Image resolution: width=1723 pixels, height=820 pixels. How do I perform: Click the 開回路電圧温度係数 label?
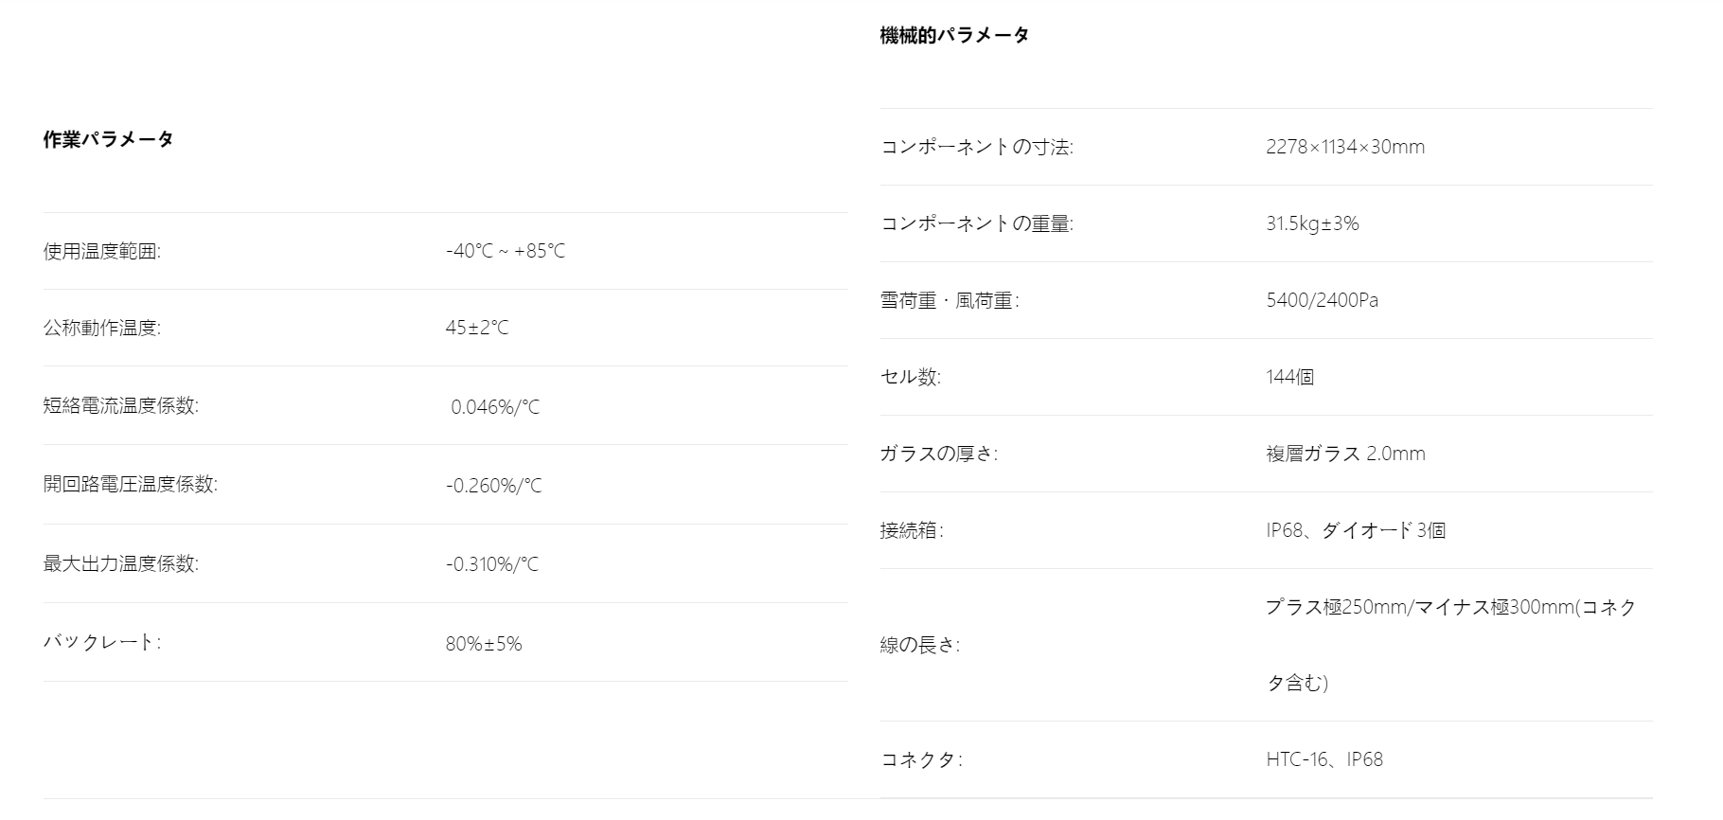click(x=130, y=485)
